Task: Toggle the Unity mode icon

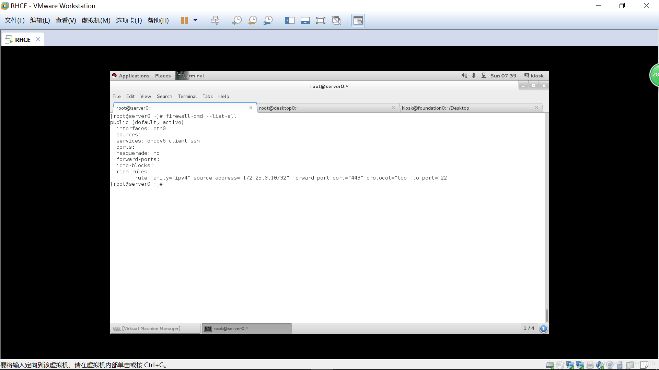Action: pyautogui.click(x=336, y=21)
